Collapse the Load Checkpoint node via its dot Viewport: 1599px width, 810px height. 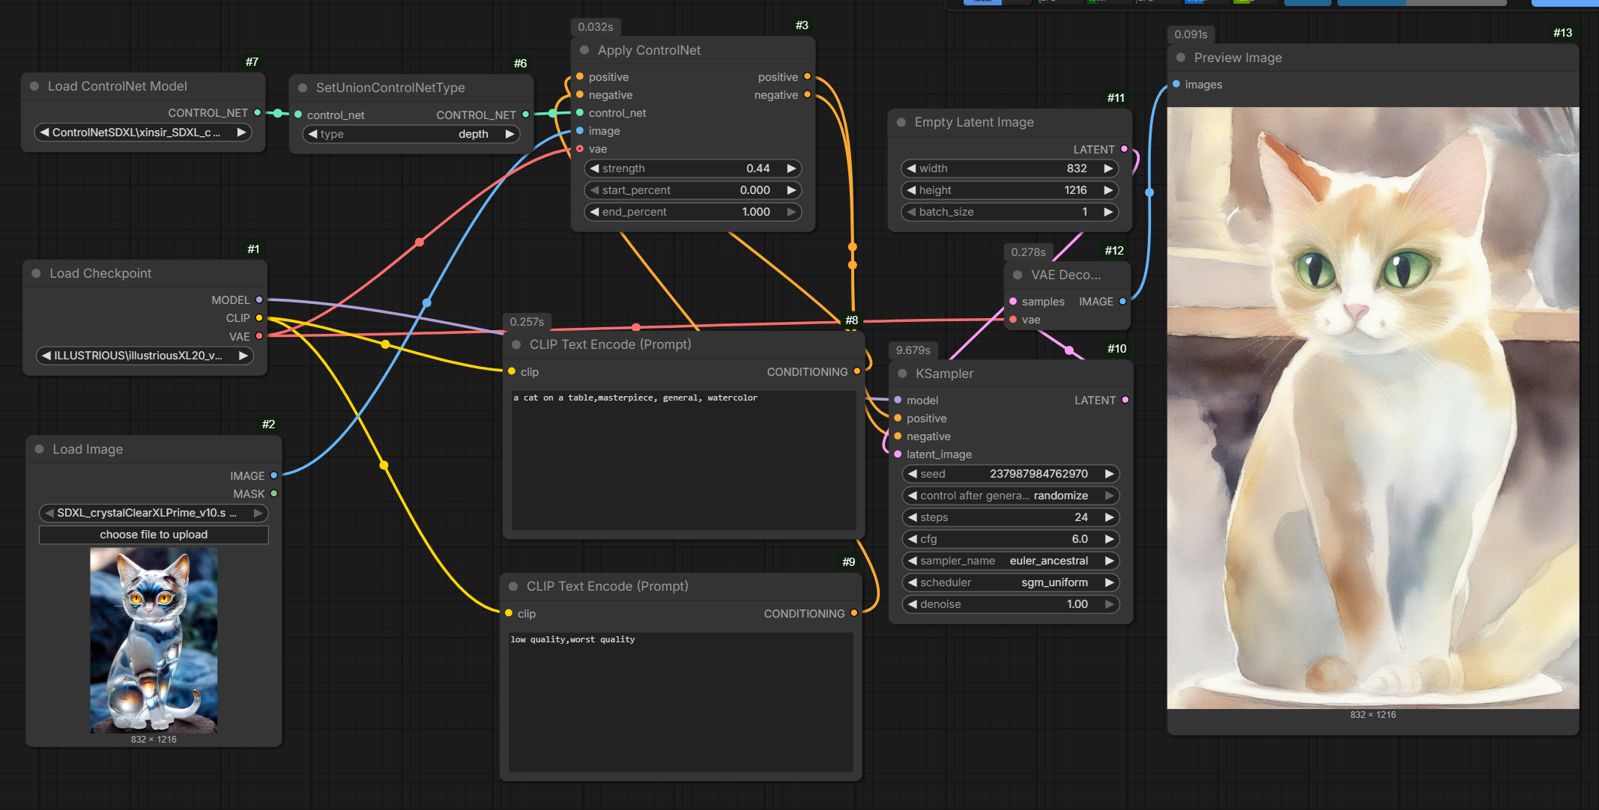(x=36, y=273)
